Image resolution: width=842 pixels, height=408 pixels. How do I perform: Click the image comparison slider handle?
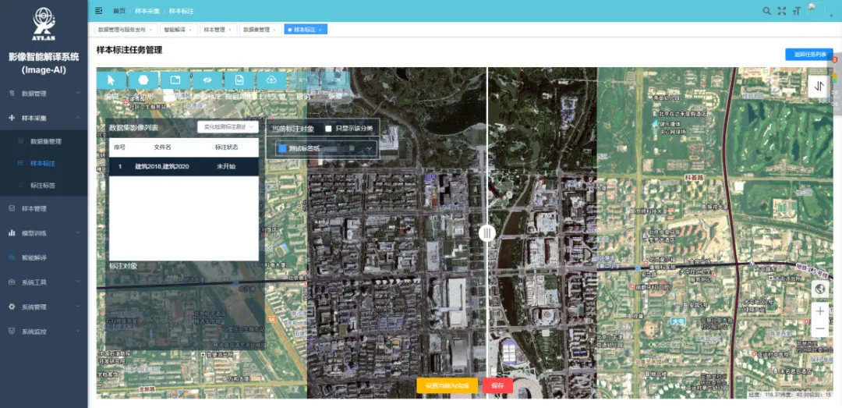(x=487, y=232)
